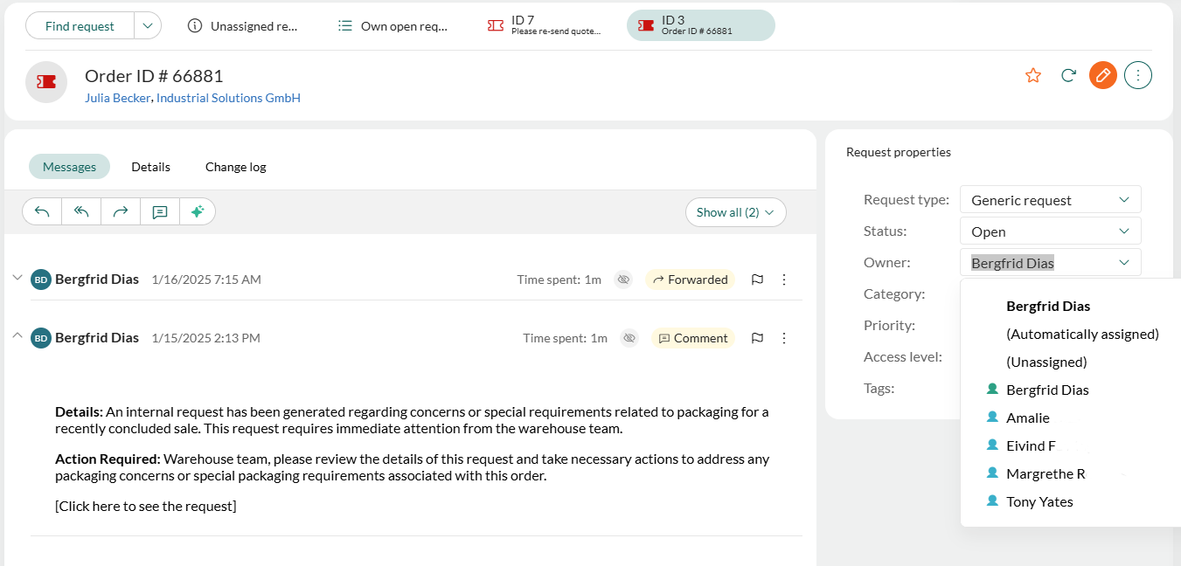1181x566 pixels.
Task: Refresh the request with circular arrow icon
Action: [1068, 75]
